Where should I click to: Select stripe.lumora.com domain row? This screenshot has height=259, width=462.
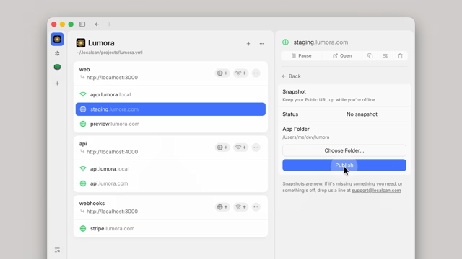click(170, 229)
